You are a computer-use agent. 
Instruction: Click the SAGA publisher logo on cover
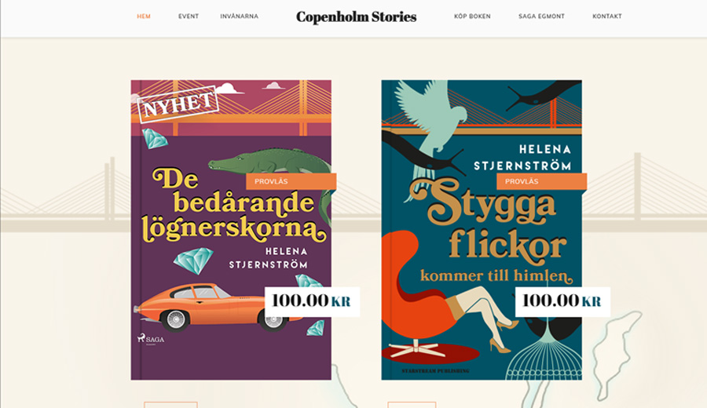pos(151,339)
